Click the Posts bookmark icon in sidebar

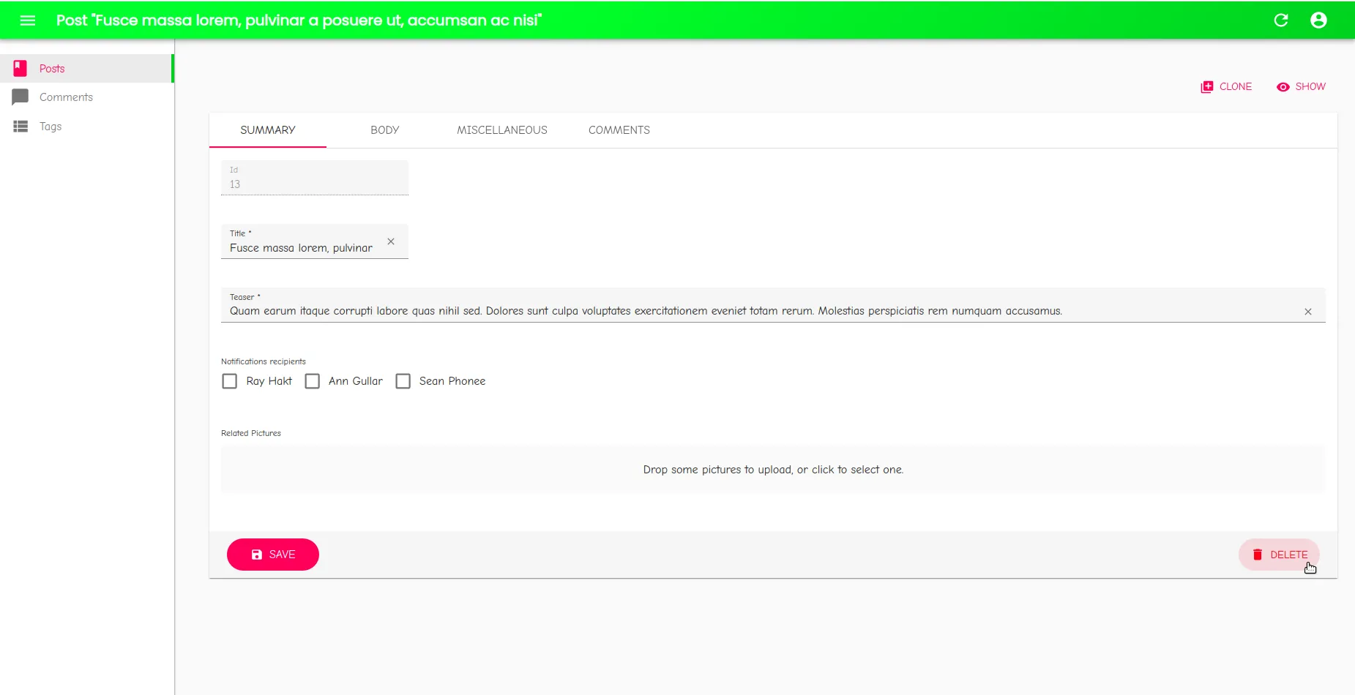click(x=20, y=69)
